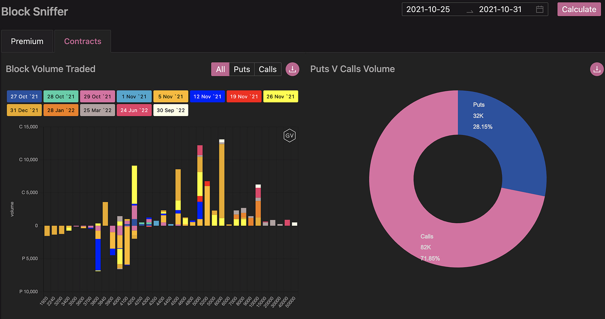Click the start date field 2021-10-25
Image resolution: width=605 pixels, height=319 pixels.
point(428,9)
